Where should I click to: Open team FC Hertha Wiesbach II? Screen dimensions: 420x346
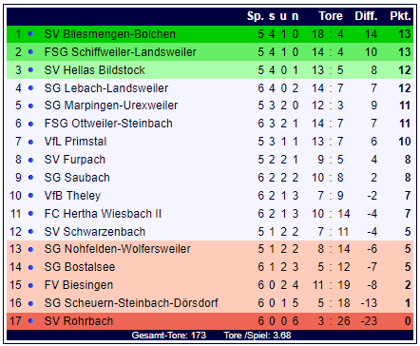pos(103,214)
